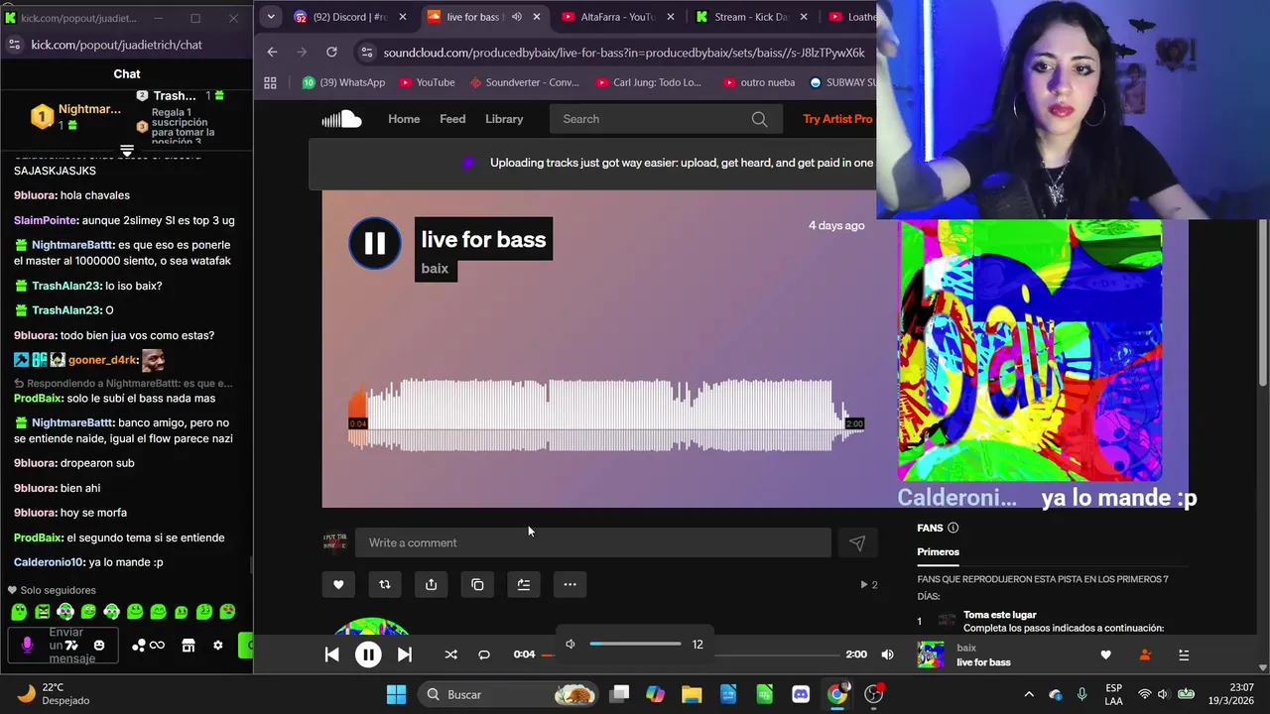Screen dimensions: 1270x714
Task: Open the SoundCloud logo home
Action: 341,119
